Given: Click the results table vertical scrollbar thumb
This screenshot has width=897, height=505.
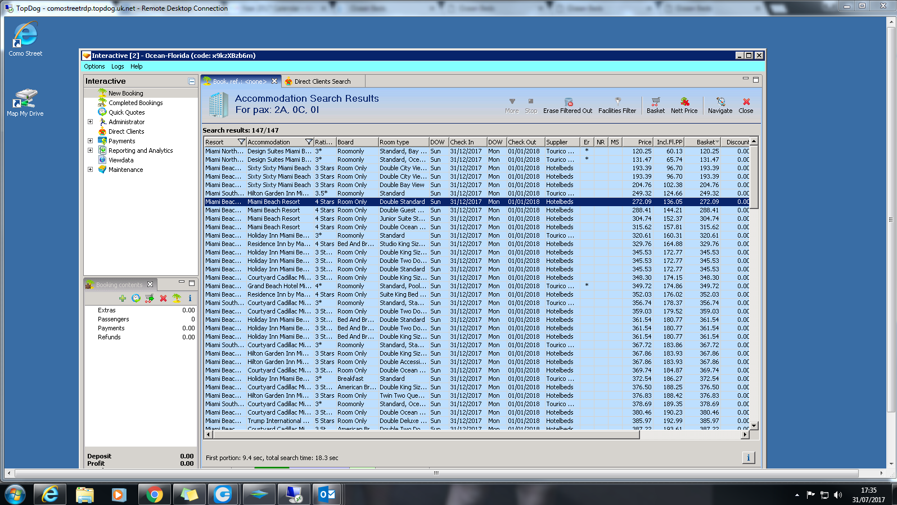Looking at the screenshot, I should pos(754,178).
